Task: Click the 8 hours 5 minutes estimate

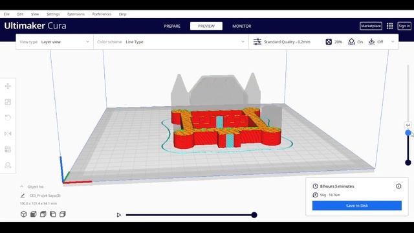Action: click(337, 186)
